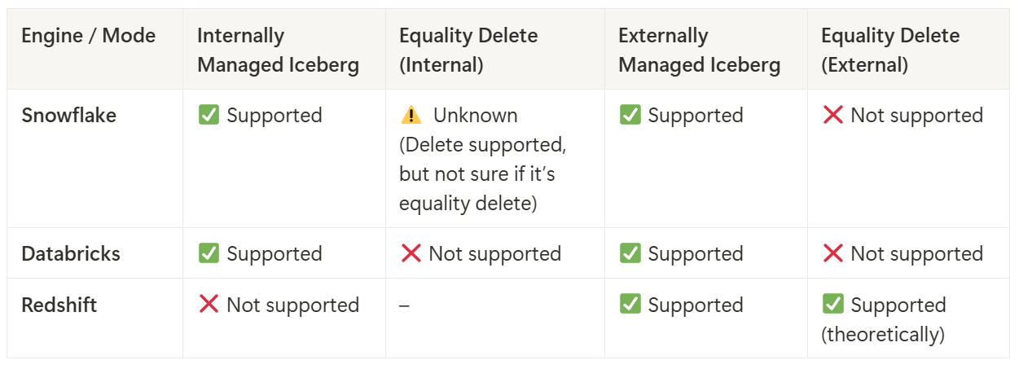
Task: Click the Databricks row label
Action: 71,253
